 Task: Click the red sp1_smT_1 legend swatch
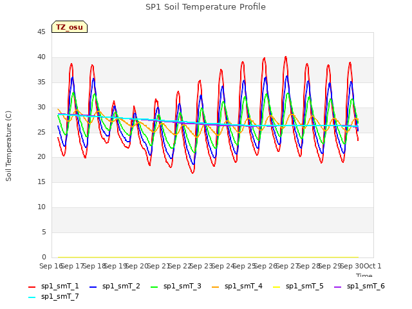tap(32, 287)
